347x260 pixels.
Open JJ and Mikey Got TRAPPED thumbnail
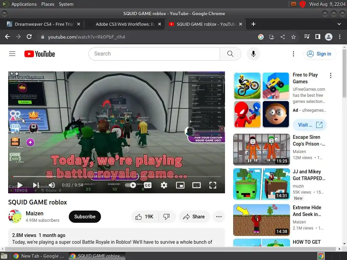pyautogui.click(x=262, y=184)
